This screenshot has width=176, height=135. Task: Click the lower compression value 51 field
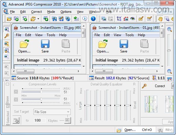66,99
